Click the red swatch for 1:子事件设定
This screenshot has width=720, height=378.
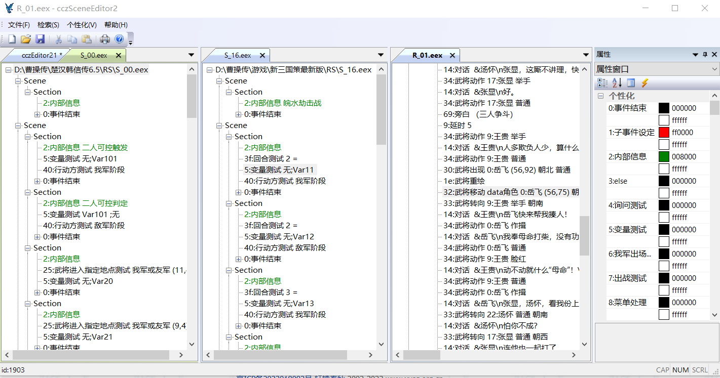[664, 133]
